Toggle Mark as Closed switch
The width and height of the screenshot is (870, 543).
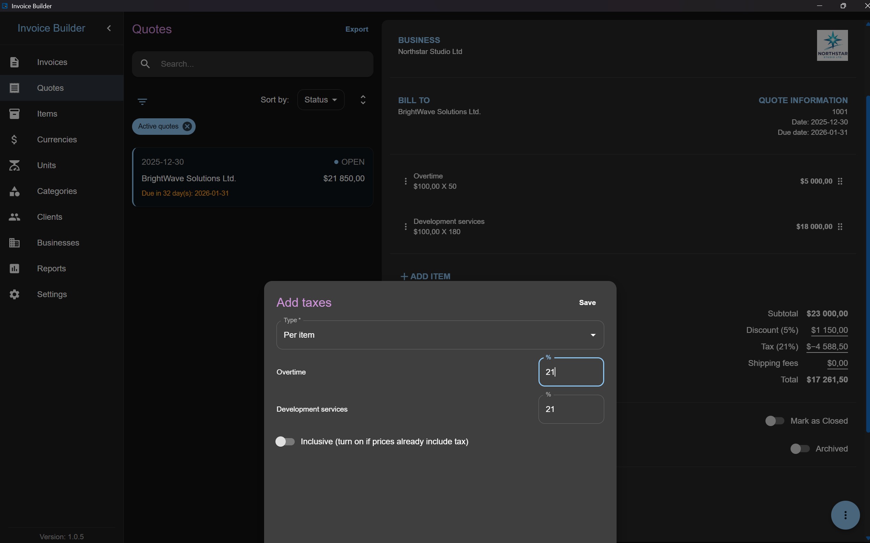point(774,421)
